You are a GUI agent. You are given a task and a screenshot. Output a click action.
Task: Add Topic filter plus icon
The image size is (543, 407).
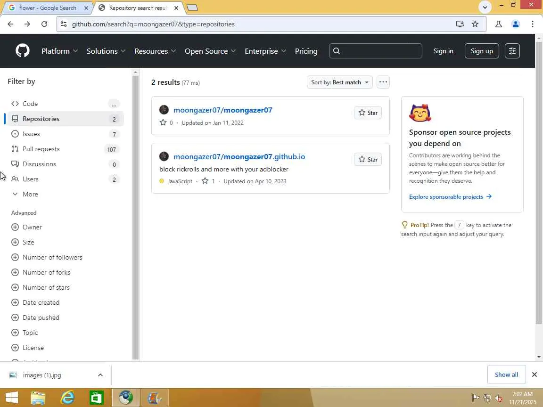click(x=15, y=333)
